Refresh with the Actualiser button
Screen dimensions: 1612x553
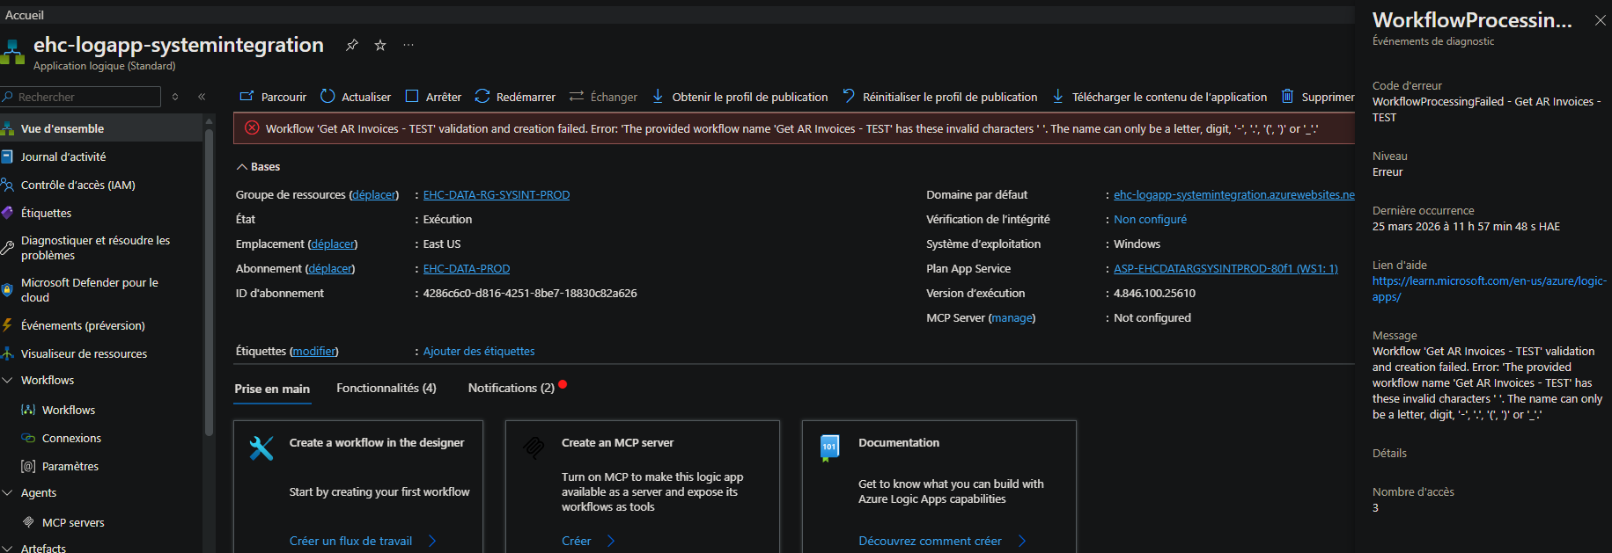pyautogui.click(x=356, y=97)
